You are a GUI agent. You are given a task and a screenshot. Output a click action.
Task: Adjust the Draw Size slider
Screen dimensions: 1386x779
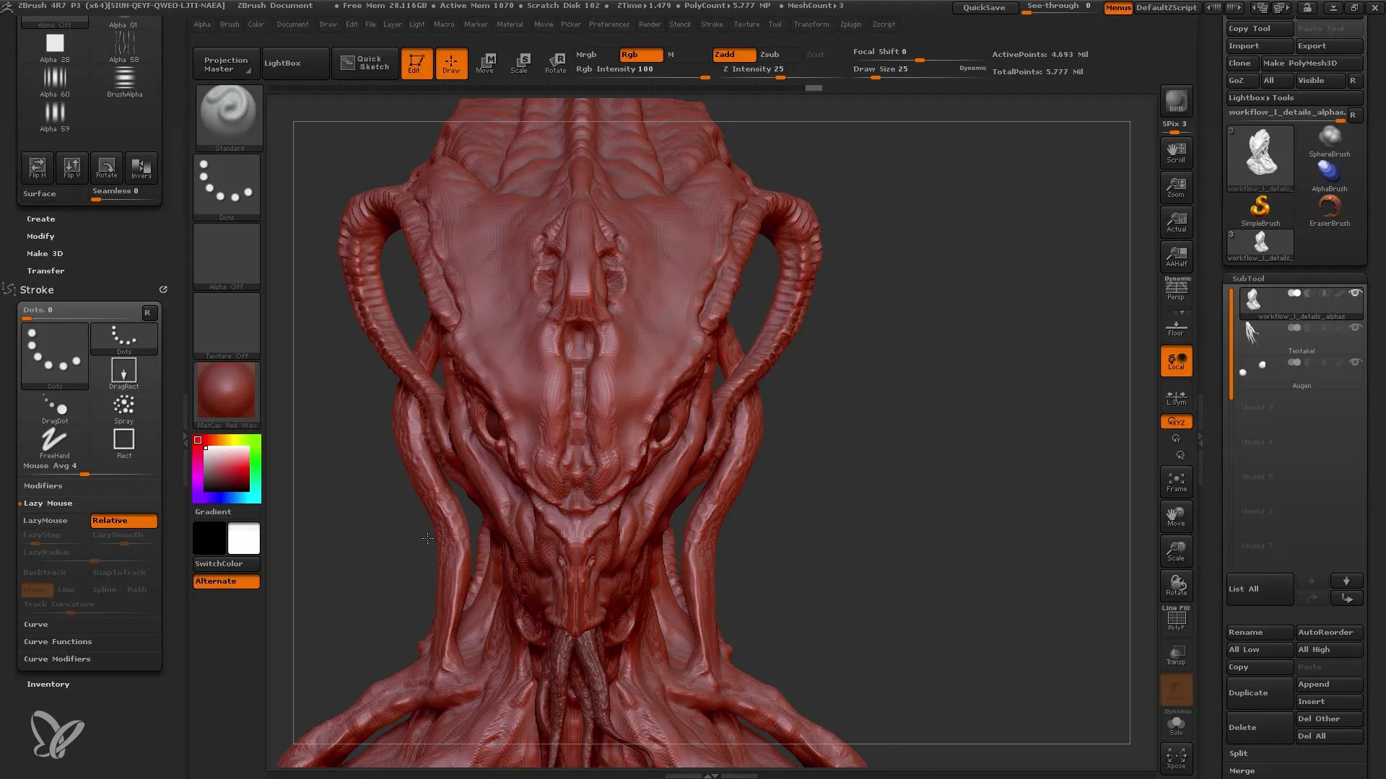(x=874, y=76)
